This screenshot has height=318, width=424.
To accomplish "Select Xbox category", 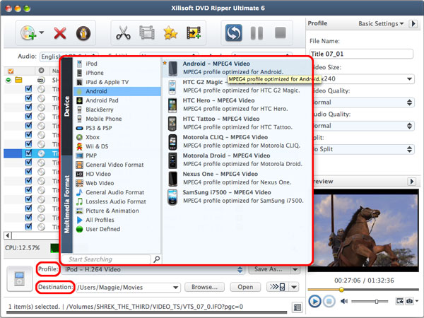I will pos(117,137).
